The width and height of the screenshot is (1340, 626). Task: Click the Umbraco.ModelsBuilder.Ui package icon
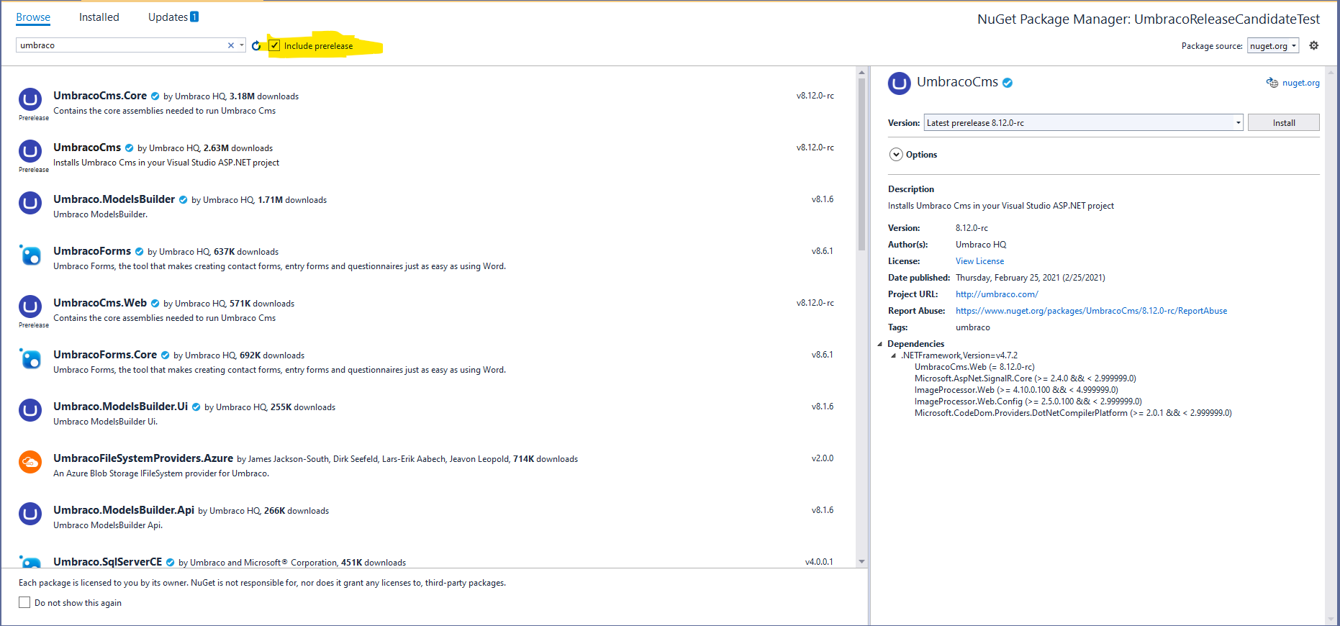[x=30, y=410]
